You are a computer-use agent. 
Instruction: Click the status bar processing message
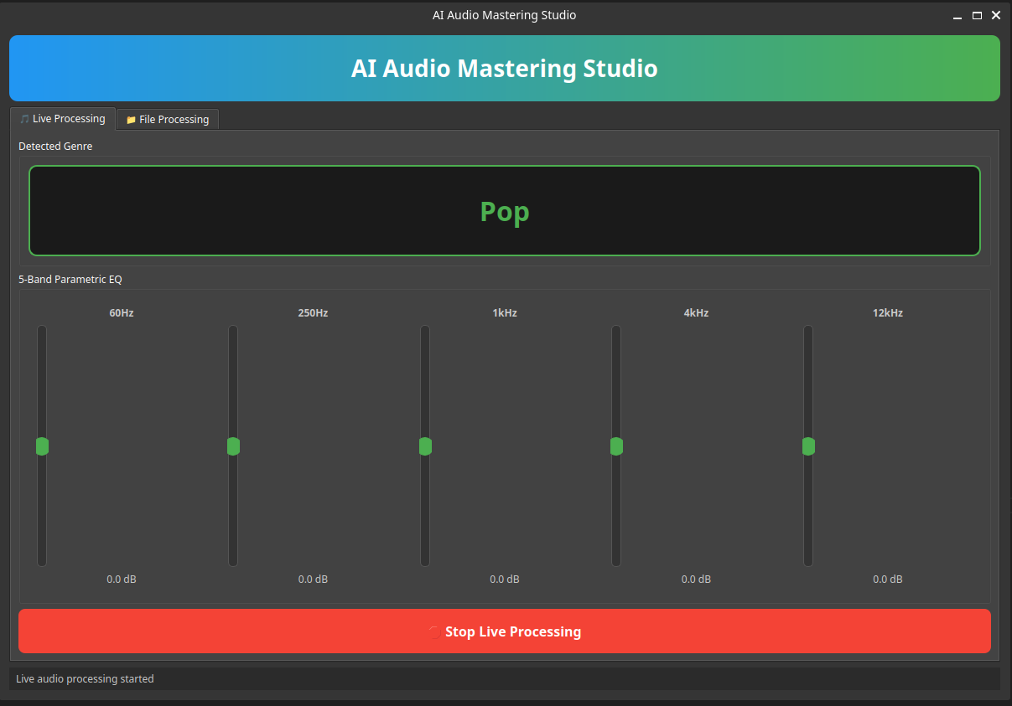click(85, 679)
